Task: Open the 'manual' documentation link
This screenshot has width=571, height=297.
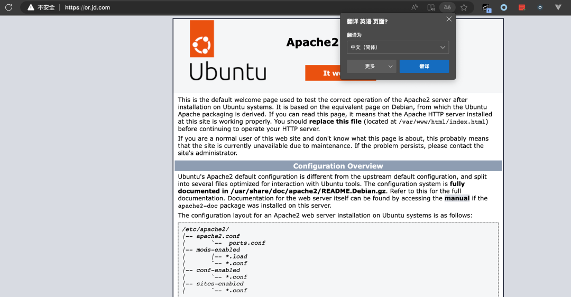Action: pyautogui.click(x=457, y=198)
